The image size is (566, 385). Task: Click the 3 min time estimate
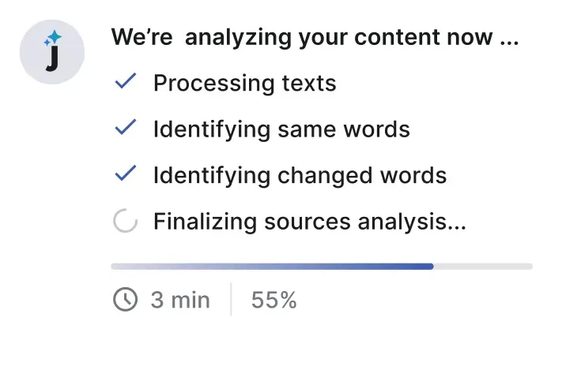point(180,300)
